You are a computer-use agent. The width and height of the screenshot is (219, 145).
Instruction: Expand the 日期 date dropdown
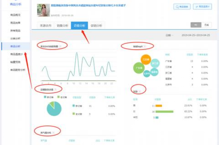pyautogui.click(x=169, y=35)
